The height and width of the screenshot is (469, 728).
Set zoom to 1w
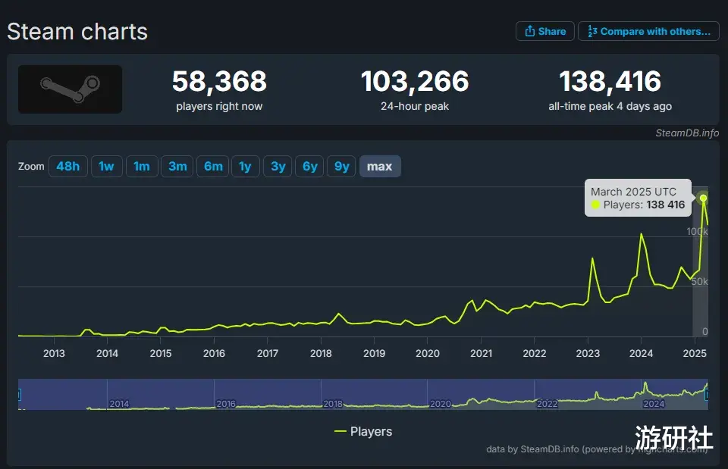click(x=106, y=166)
